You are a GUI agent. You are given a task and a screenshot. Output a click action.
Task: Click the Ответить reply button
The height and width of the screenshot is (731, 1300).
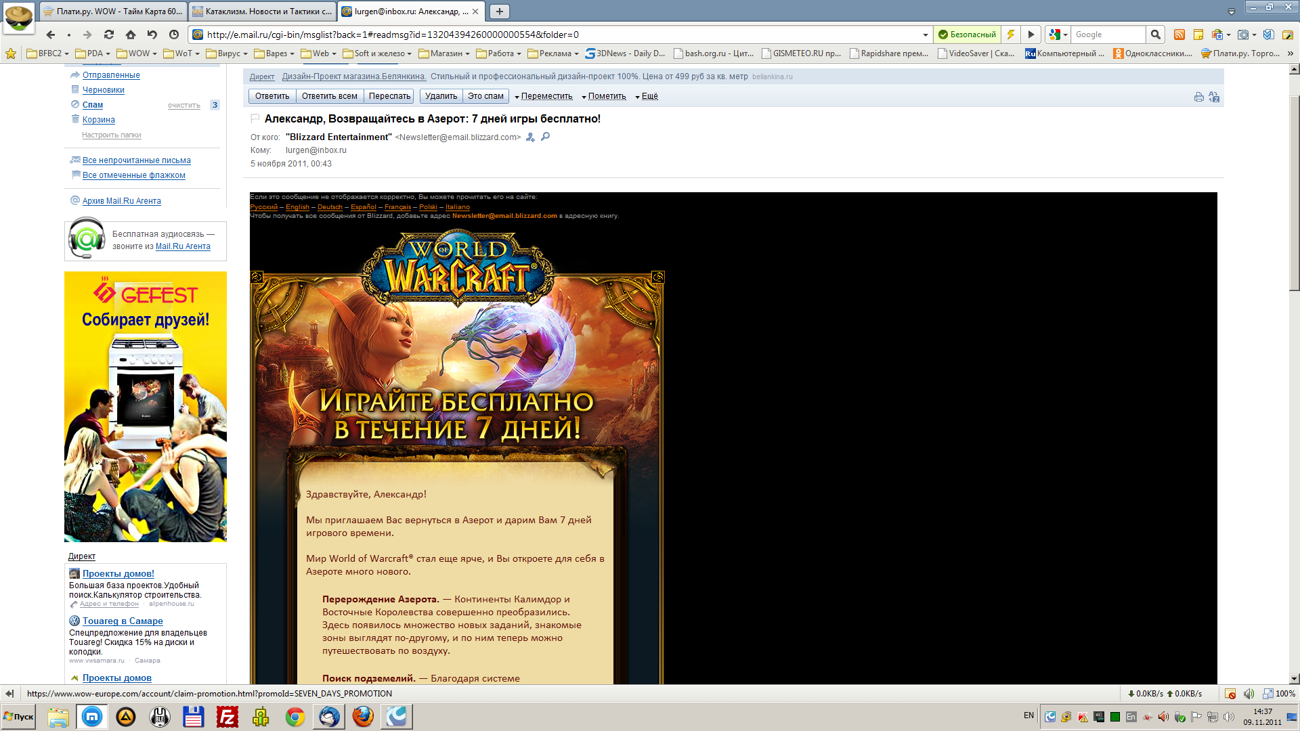[x=272, y=96]
